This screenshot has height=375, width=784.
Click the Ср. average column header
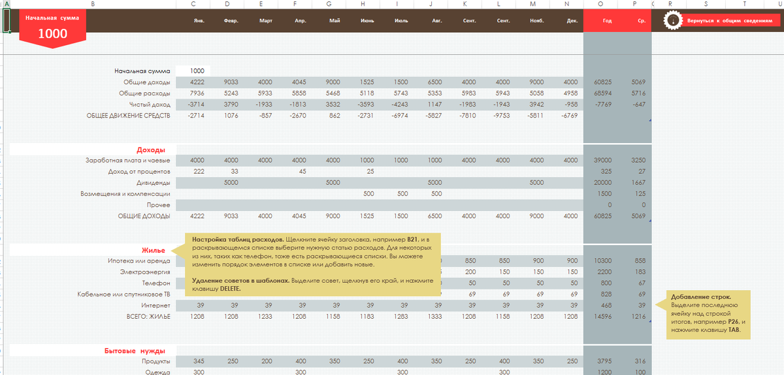click(x=641, y=21)
